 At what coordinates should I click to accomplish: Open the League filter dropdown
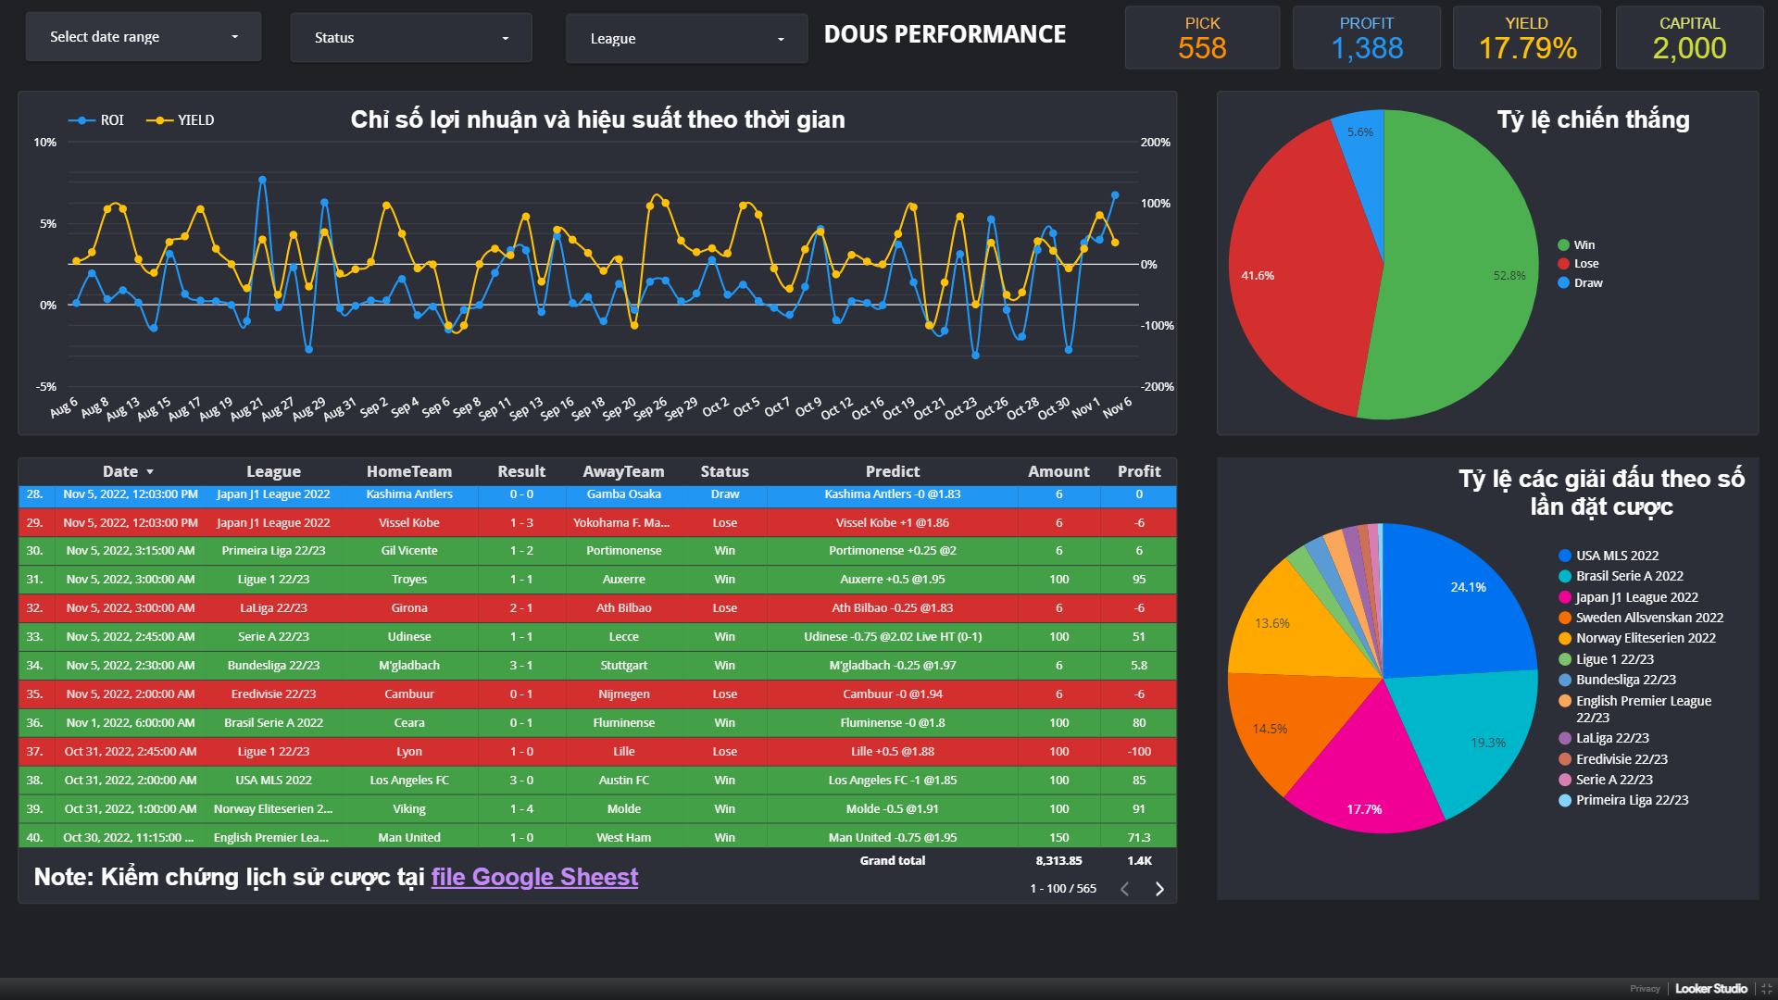click(x=686, y=39)
